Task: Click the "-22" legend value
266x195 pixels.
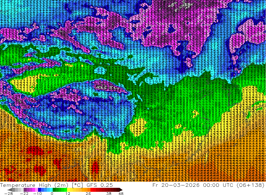Action: (24, 193)
